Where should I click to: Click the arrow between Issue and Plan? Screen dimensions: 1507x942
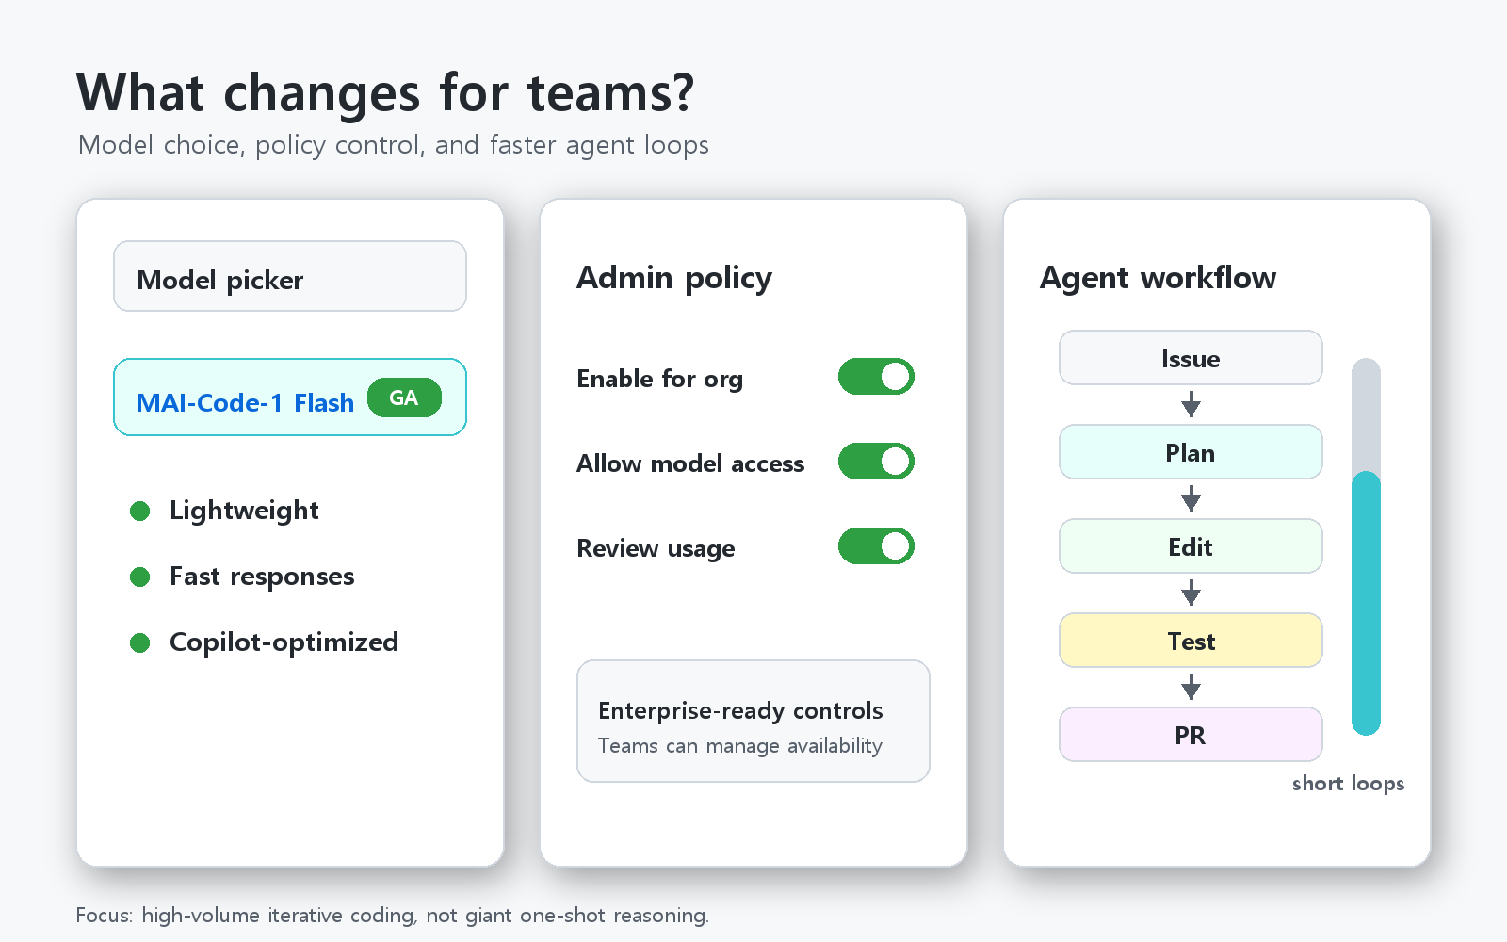tap(1191, 404)
